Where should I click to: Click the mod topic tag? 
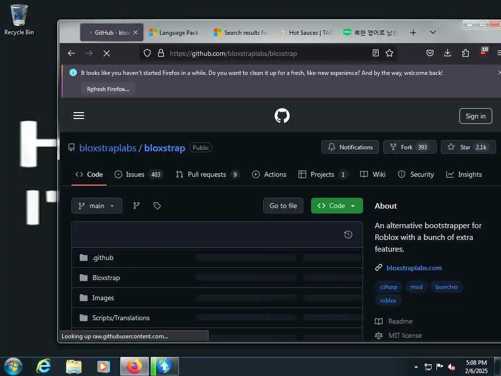point(416,287)
